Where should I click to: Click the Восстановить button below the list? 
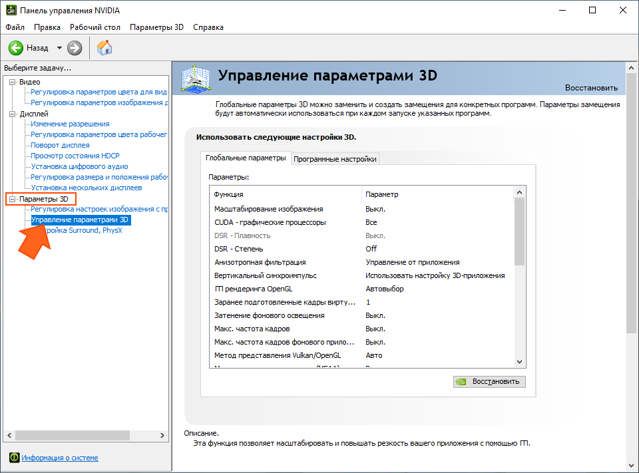[489, 381]
